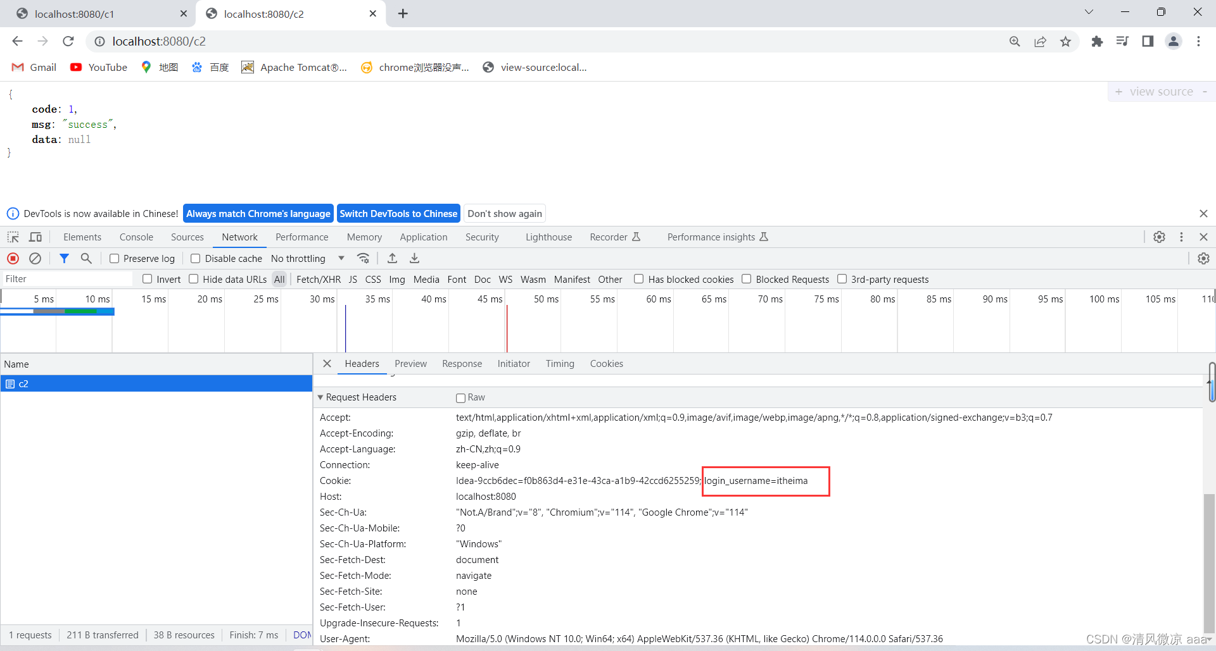Open the zoom magnifier in the address bar

click(x=1015, y=41)
